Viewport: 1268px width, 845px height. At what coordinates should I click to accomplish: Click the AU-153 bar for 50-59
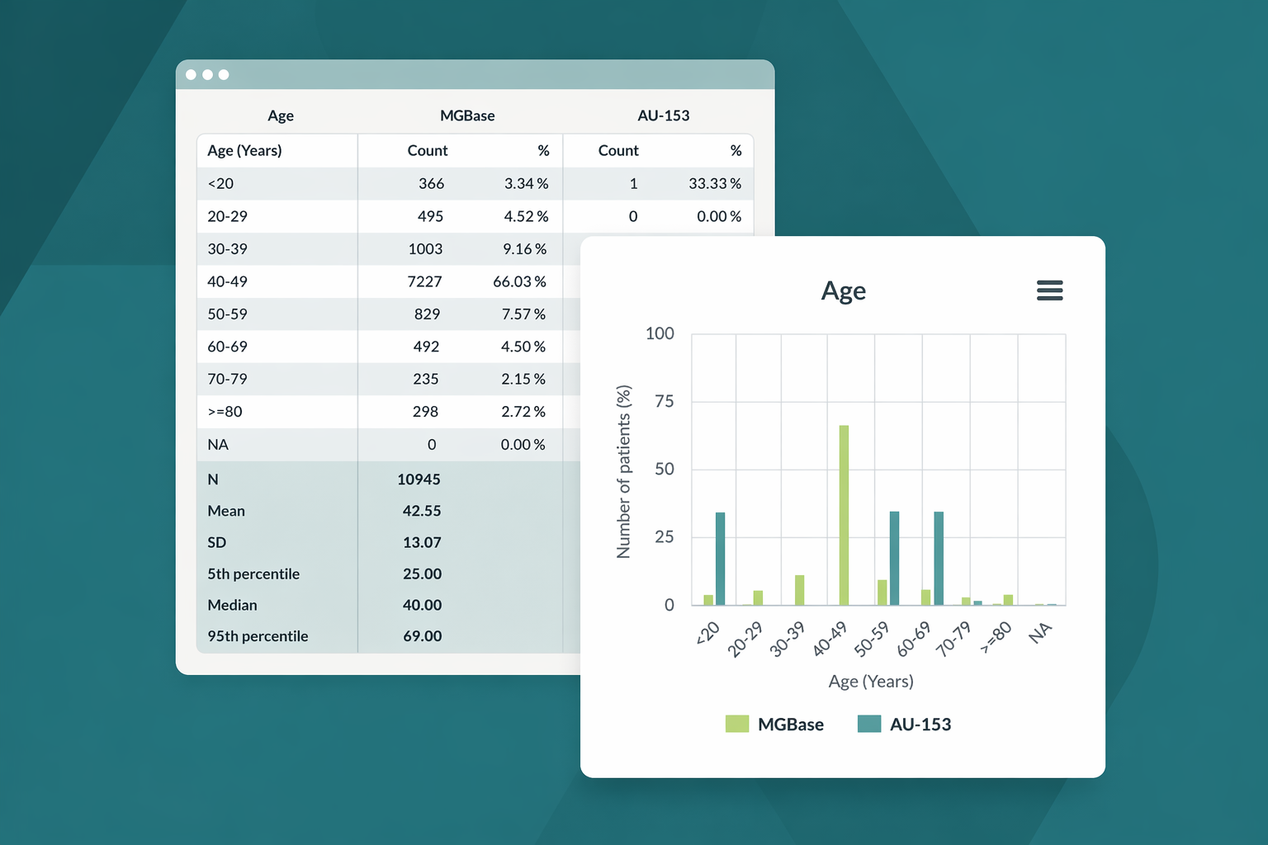click(894, 558)
